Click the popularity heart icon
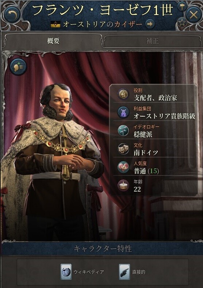203x288 pixels. [x=123, y=167]
